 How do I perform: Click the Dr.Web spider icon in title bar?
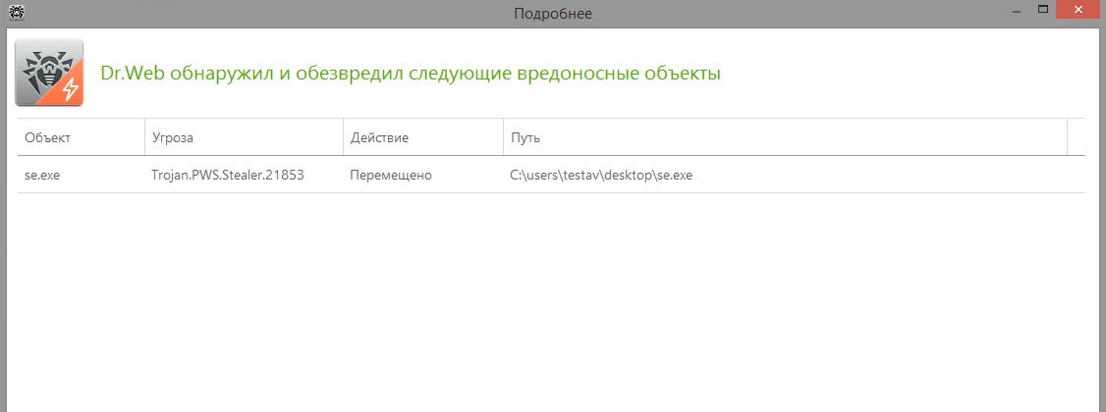point(17,13)
